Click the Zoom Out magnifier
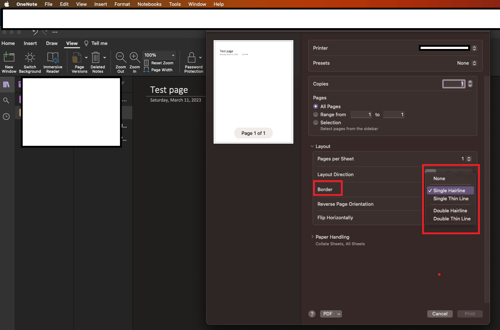This screenshot has height=330, width=500. point(121,57)
